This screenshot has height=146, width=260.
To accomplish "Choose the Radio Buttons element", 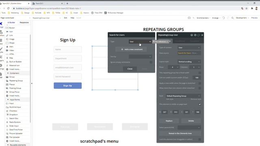I will coord(15,122).
